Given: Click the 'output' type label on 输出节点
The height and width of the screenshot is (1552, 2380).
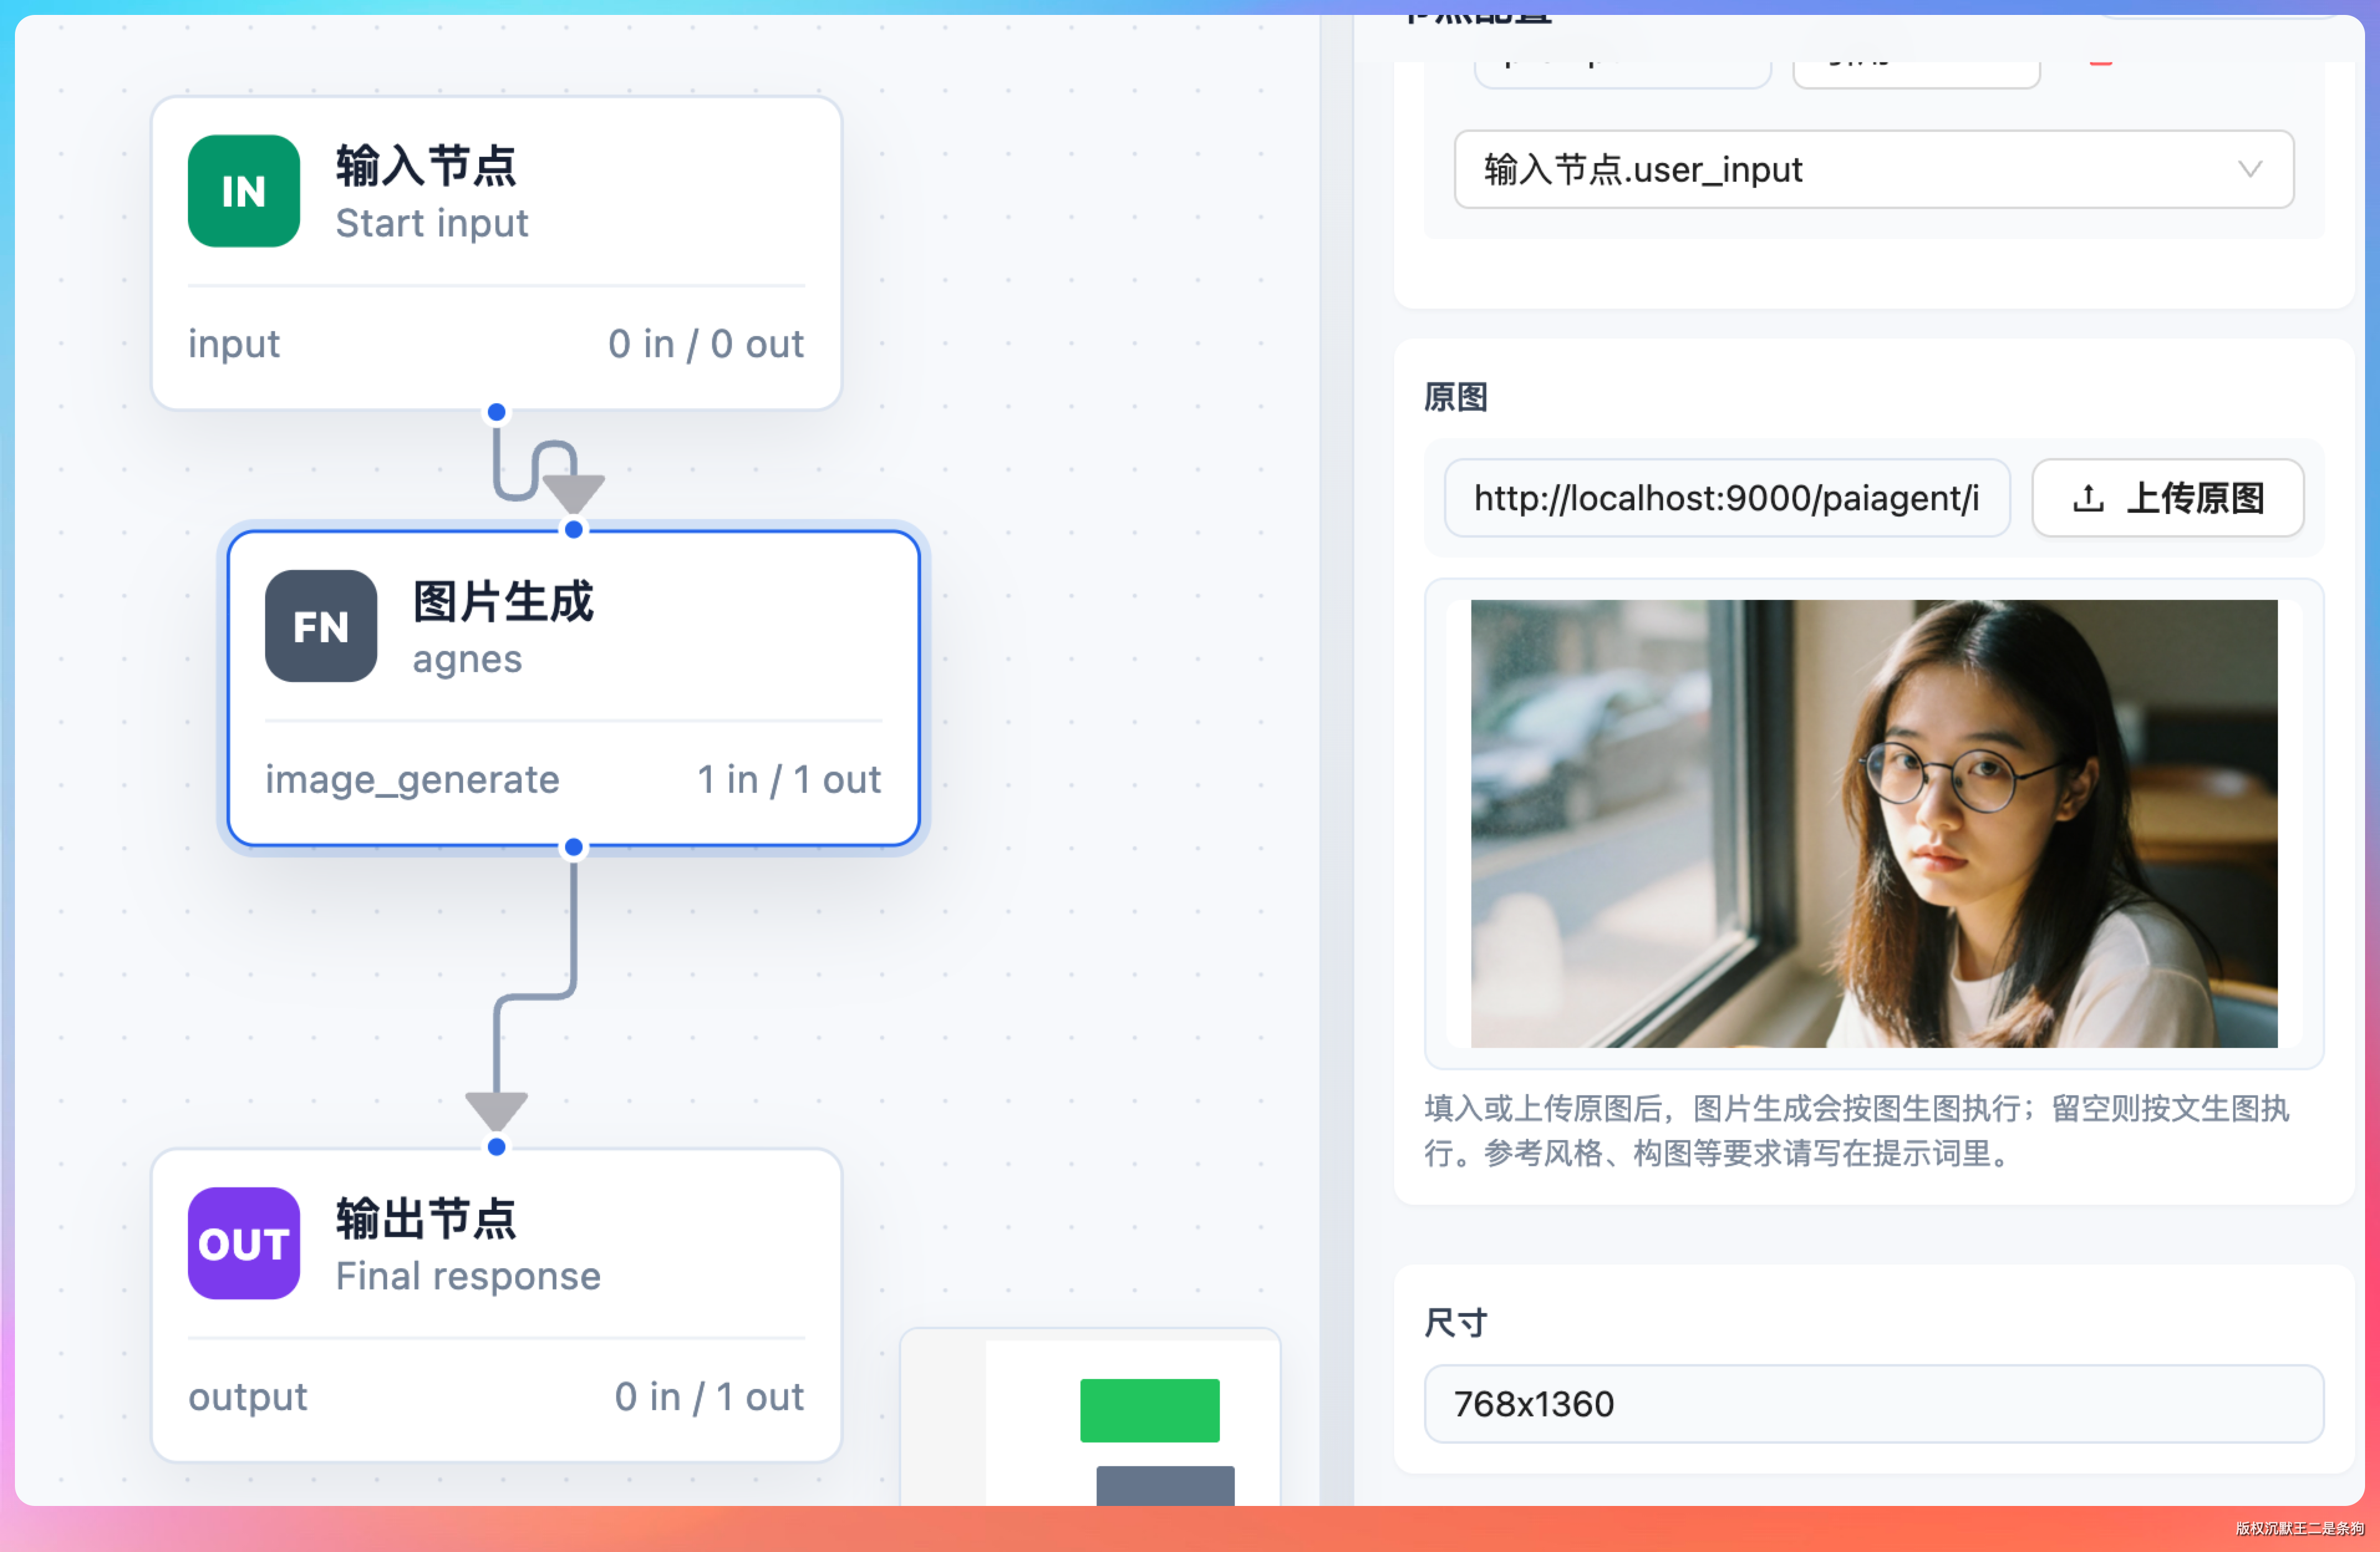Looking at the screenshot, I should 248,1396.
